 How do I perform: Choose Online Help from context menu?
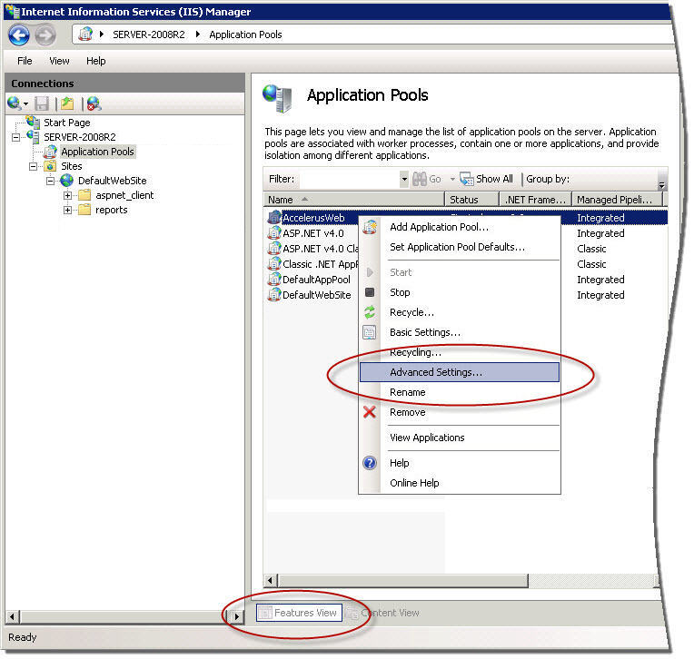459,483
